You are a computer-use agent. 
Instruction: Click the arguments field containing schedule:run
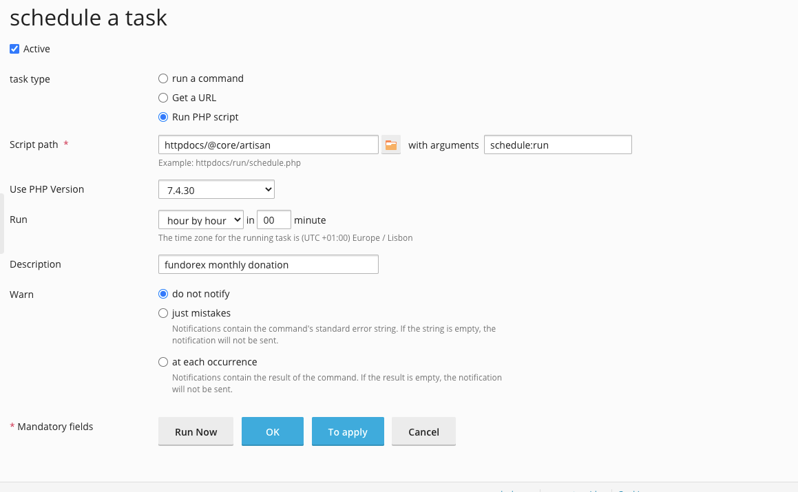558,145
